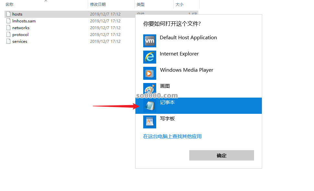Screen dimensions: 314x191
Task: Choose Windows Media Player text entry
Action: pyautogui.click(x=187, y=70)
